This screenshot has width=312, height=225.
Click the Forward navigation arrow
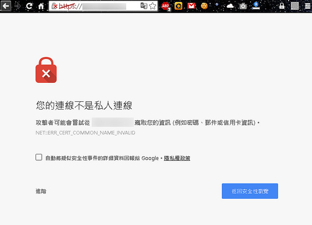(18, 6)
